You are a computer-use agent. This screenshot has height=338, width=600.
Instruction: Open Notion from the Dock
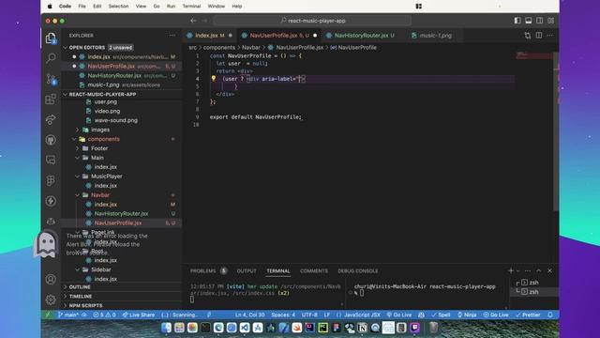pyautogui.click(x=362, y=328)
